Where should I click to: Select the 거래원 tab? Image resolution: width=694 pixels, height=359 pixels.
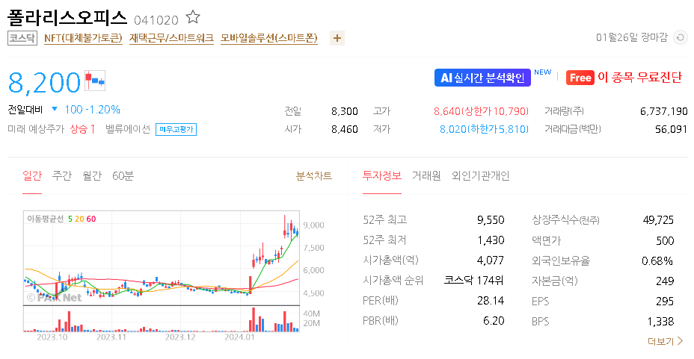[x=426, y=175]
